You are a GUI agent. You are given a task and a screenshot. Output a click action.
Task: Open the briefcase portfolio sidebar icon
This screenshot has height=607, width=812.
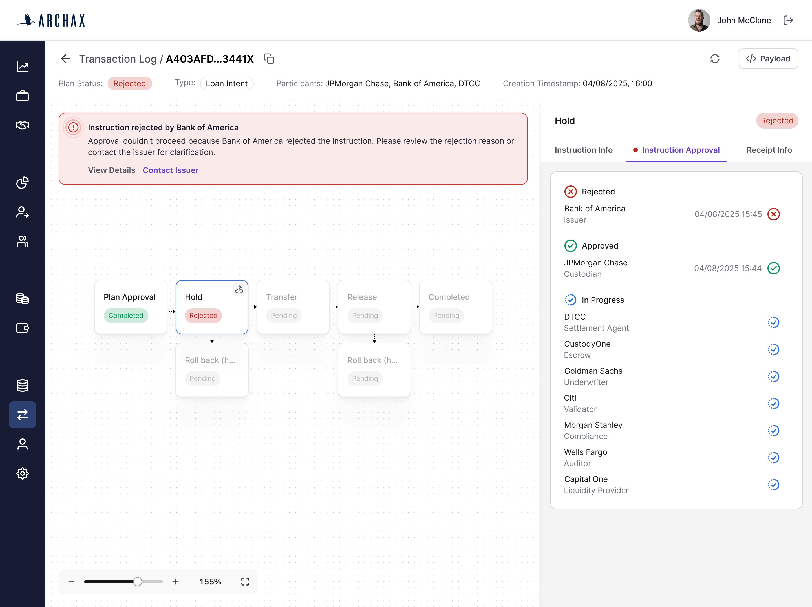[22, 96]
